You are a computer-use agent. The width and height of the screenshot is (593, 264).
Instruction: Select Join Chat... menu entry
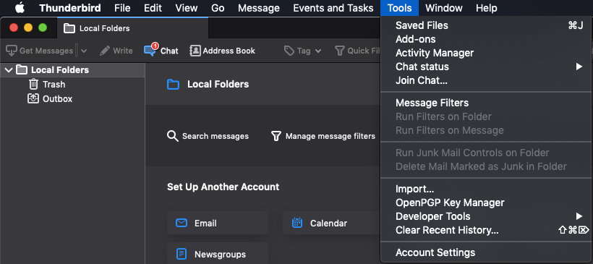[x=487, y=80]
